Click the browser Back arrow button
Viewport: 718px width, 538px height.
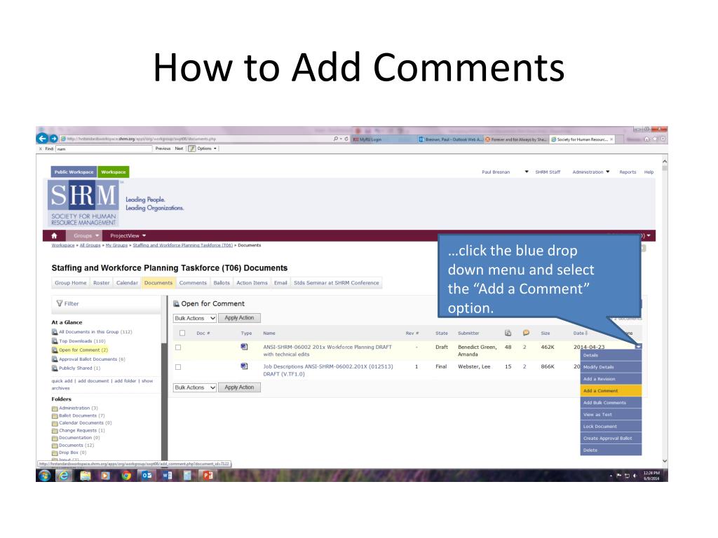click(x=42, y=138)
